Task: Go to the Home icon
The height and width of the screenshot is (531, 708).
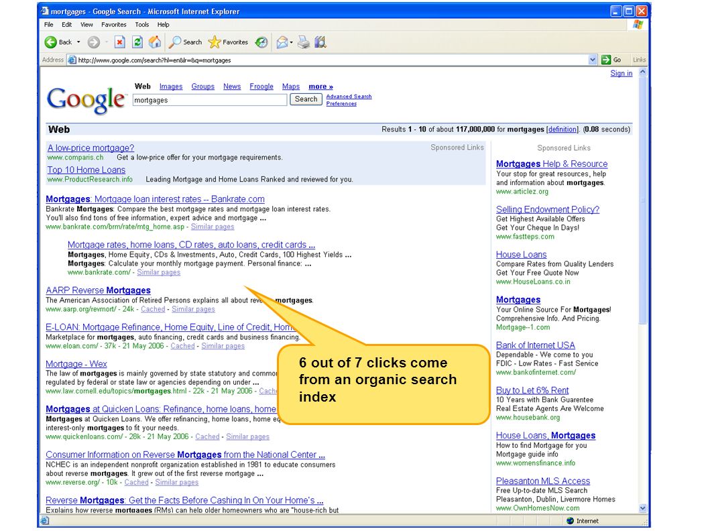Action: 155,42
